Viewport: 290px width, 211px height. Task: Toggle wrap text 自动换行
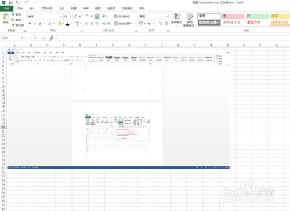pyautogui.click(x=122, y=16)
